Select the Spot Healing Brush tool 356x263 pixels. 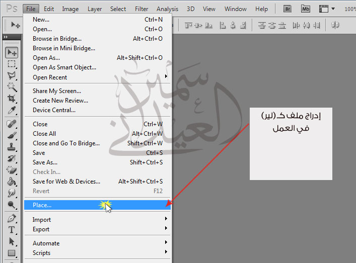[12, 124]
